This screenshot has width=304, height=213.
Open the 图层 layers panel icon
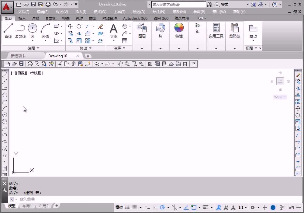pos(142,30)
